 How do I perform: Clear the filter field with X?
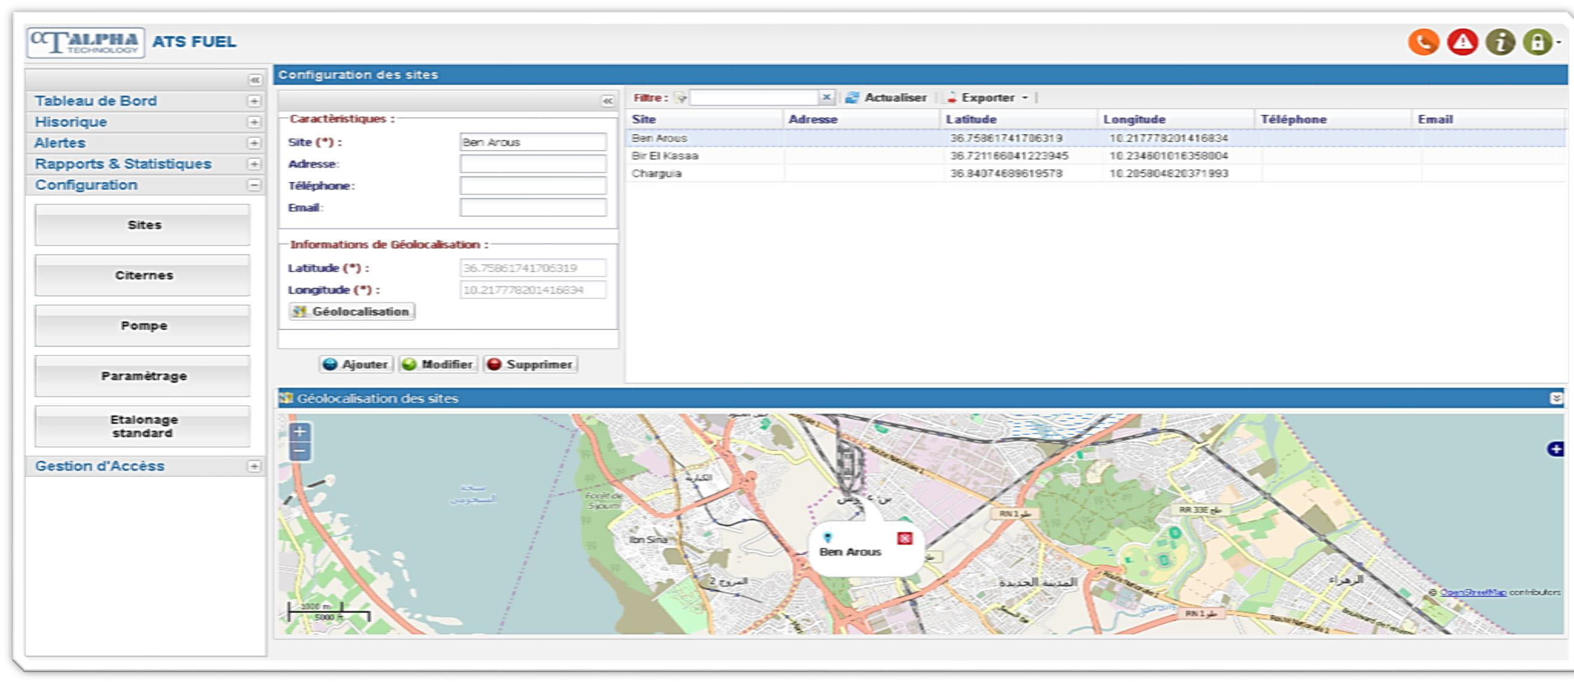826,97
